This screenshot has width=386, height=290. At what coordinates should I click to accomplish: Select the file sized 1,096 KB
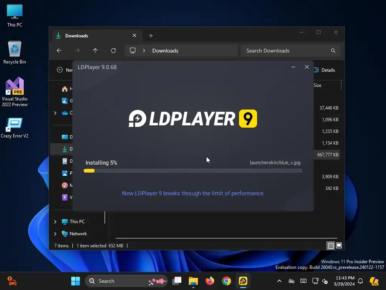[x=330, y=120]
